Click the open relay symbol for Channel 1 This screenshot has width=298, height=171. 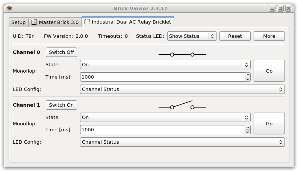point(182,105)
